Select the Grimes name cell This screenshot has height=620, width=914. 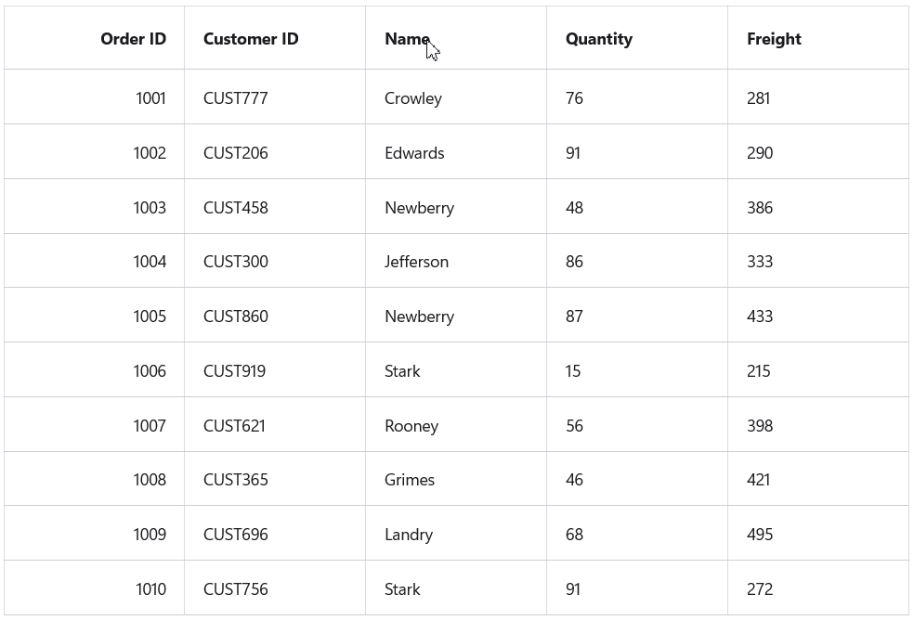pos(410,479)
